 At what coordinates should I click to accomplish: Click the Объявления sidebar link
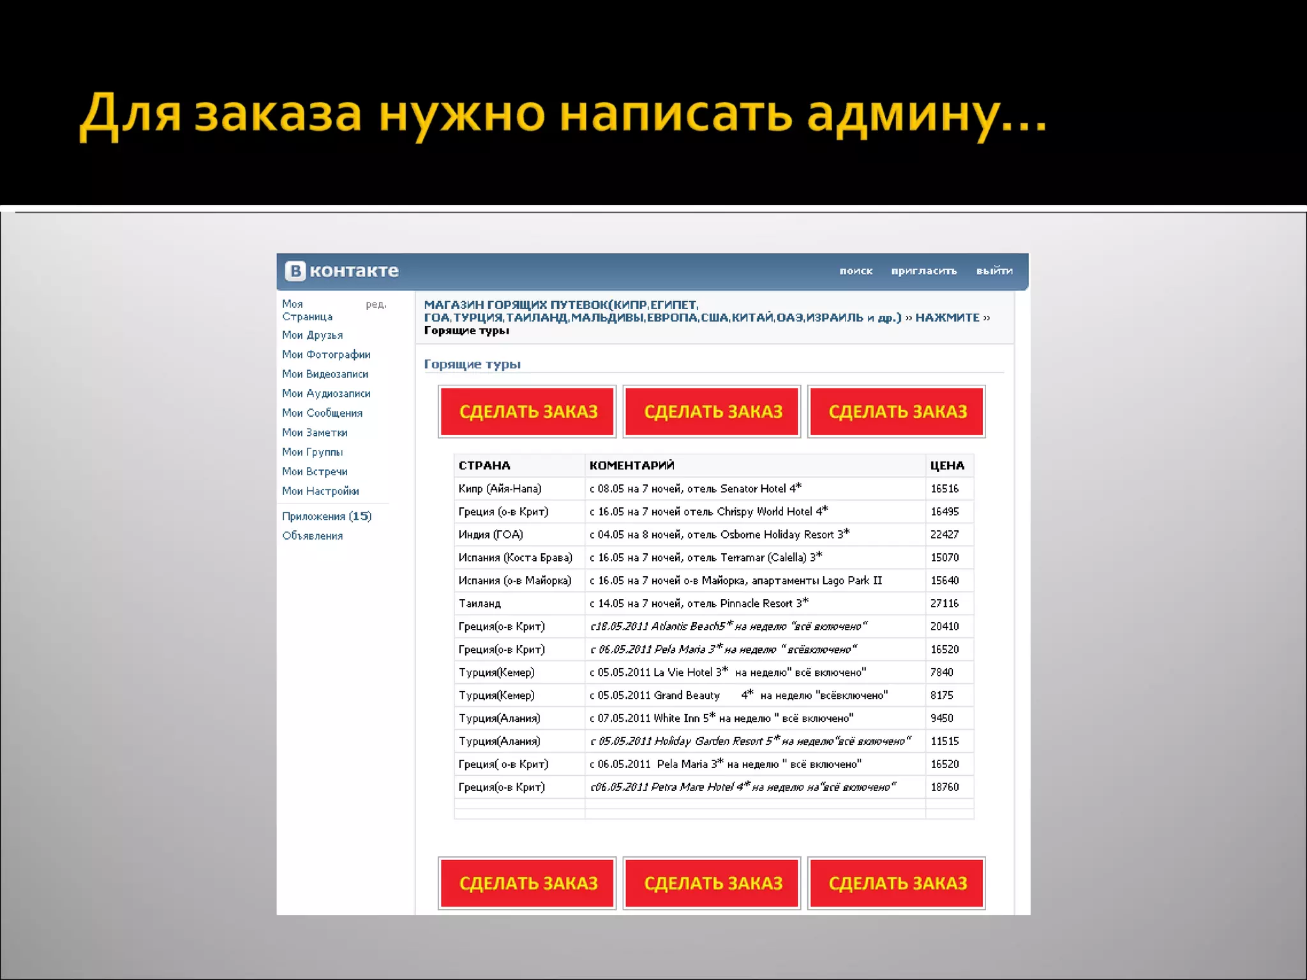312,536
